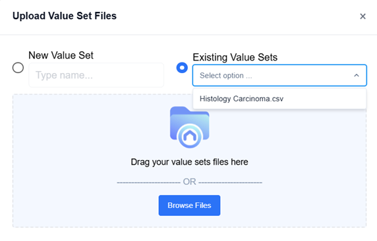Click the OR divider text

point(189,182)
